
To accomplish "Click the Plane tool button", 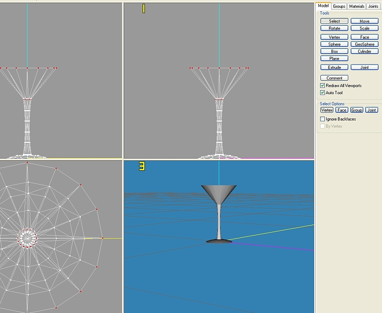I will [334, 58].
